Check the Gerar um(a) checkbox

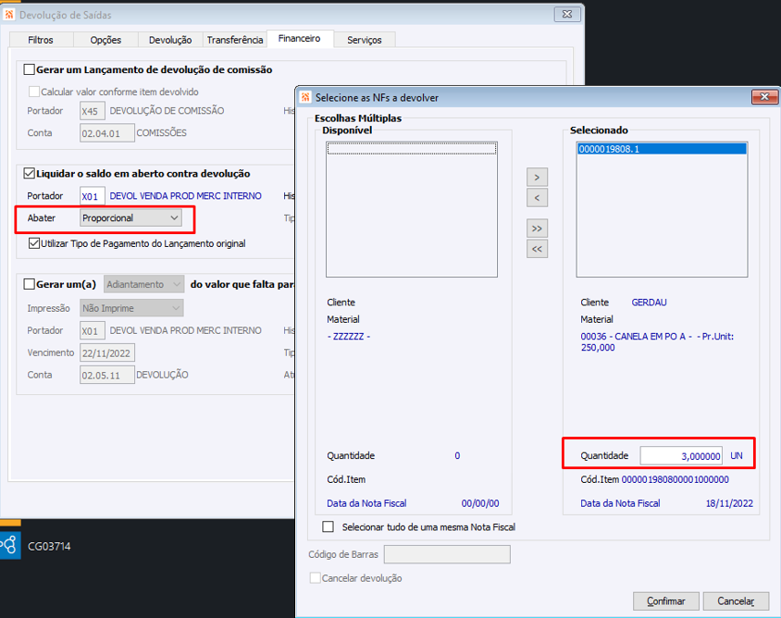tap(30, 284)
